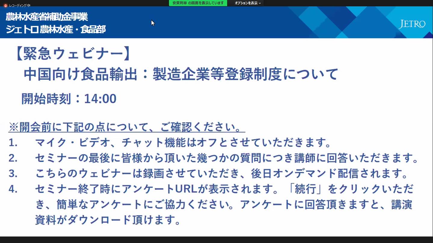The width and height of the screenshot is (433, 243).
Task: Click the 開始時刻：14:00 start time text
Action: tap(69, 99)
